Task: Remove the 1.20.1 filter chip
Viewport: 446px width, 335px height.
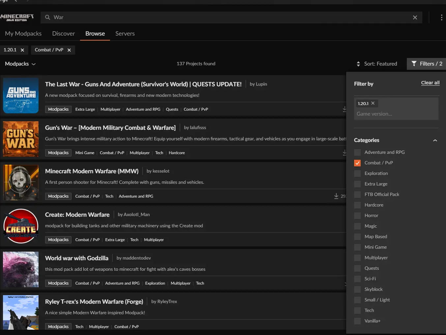Action: tap(22, 50)
